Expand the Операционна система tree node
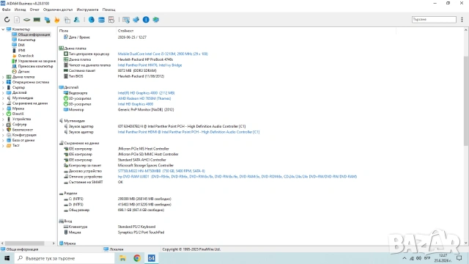The height and width of the screenshot is (264, 469). click(3, 82)
